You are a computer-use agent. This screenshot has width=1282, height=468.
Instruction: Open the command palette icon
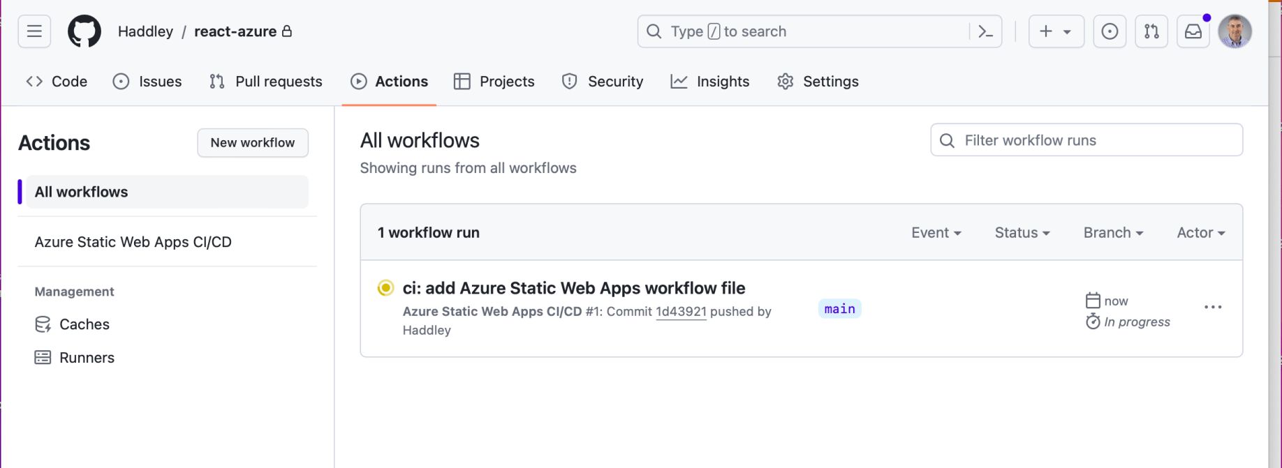pyautogui.click(x=985, y=31)
